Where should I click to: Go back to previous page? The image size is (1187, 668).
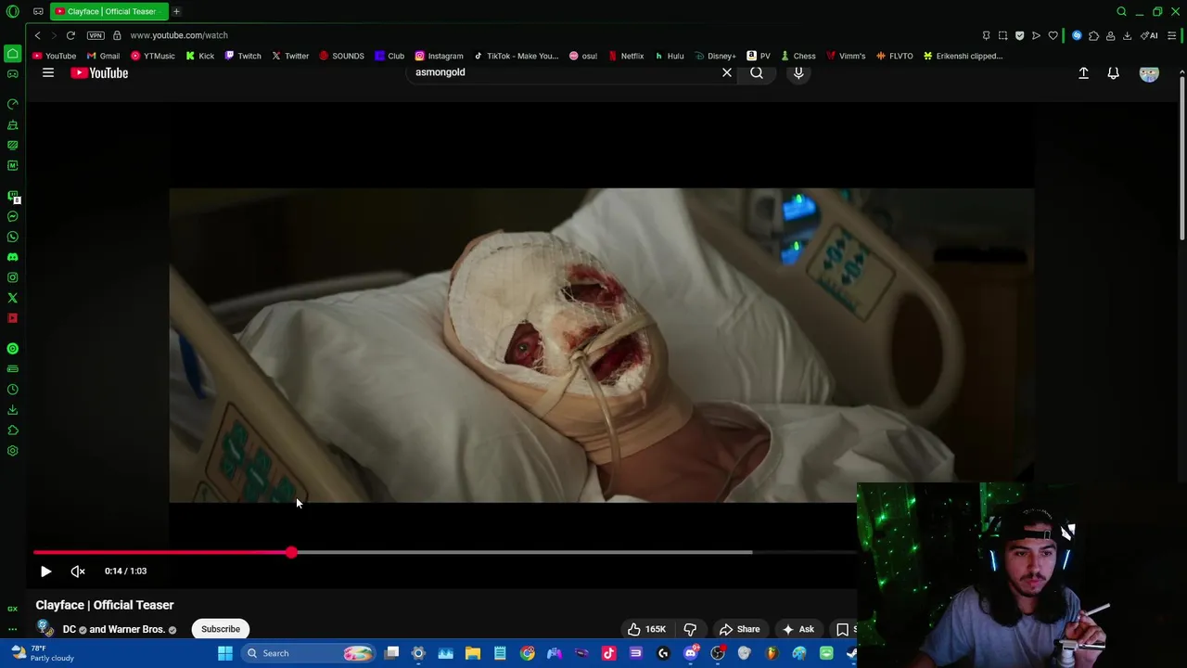[37, 35]
